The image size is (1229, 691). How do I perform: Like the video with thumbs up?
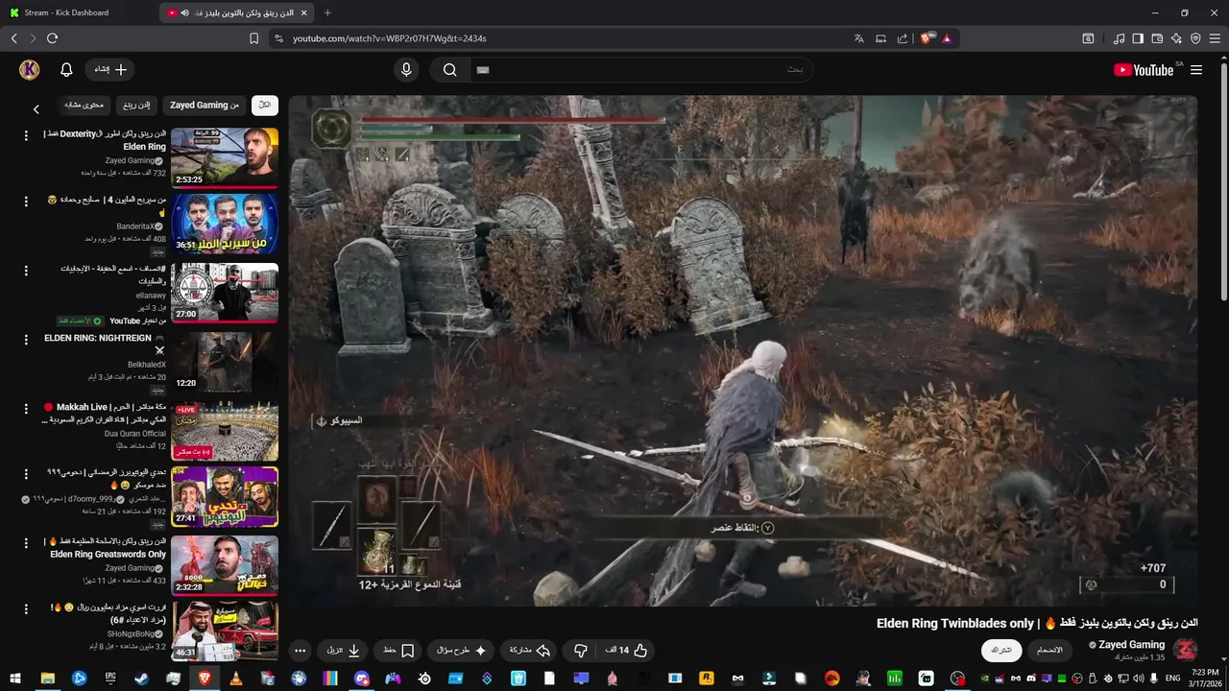(626, 650)
